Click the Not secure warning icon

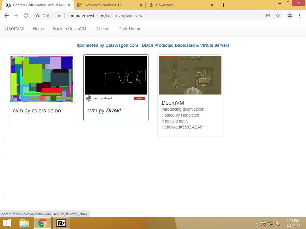(x=37, y=16)
